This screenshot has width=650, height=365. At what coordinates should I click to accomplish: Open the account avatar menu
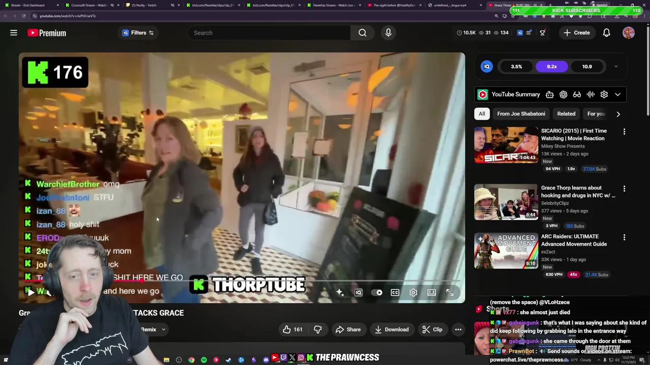point(629,33)
